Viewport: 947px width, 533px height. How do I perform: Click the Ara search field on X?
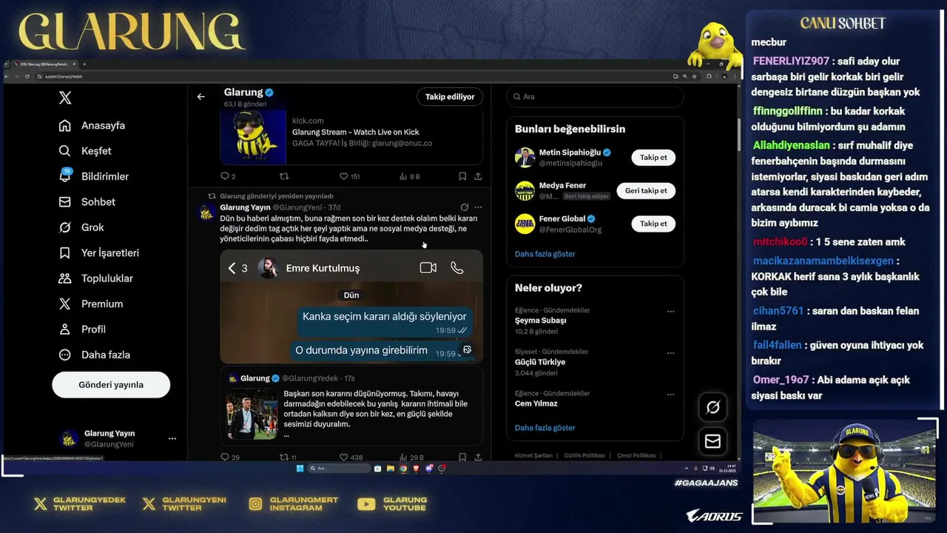coord(595,96)
